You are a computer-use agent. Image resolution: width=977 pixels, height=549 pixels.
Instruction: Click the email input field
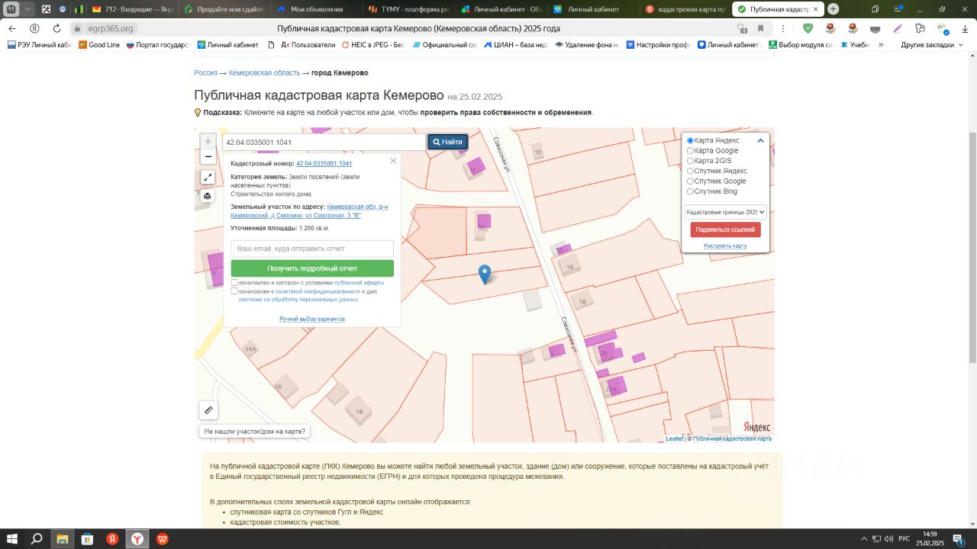click(x=312, y=249)
